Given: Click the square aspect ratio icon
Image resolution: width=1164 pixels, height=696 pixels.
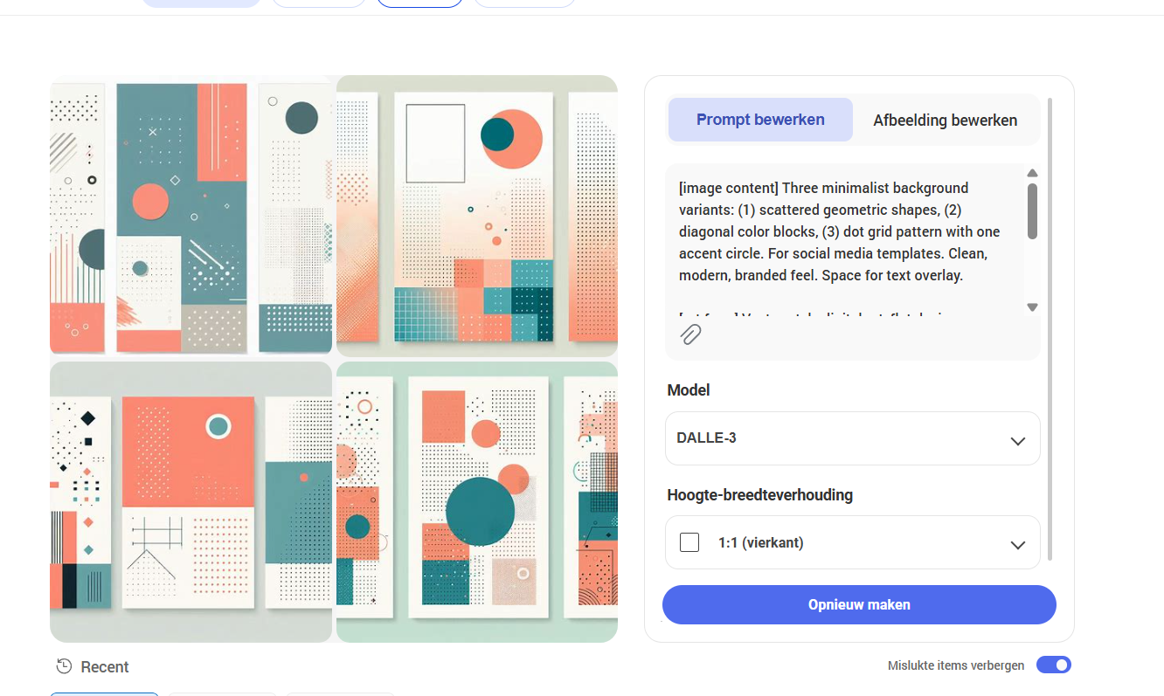Looking at the screenshot, I should click(x=689, y=542).
